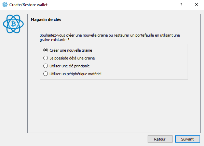Select the "Utiliser un périphérique matériel" radio circle
This screenshot has height=146, width=204.
(x=45, y=74)
